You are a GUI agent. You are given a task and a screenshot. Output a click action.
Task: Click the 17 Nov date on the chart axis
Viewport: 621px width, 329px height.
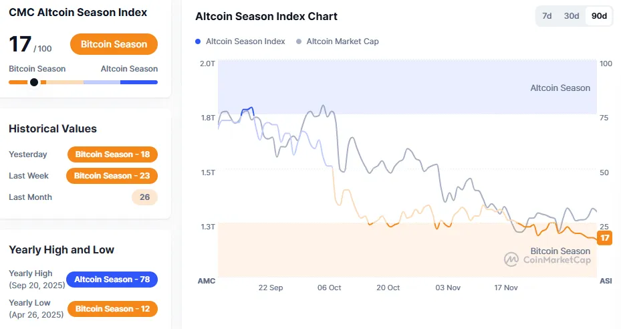click(506, 288)
